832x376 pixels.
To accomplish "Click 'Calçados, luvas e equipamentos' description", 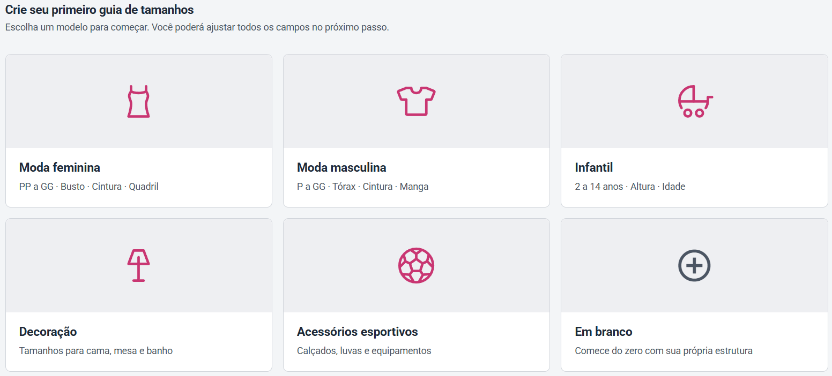I will point(364,351).
